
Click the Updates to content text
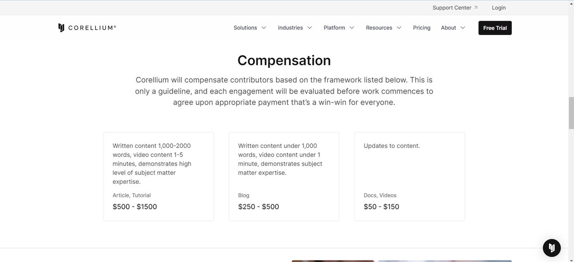click(392, 146)
